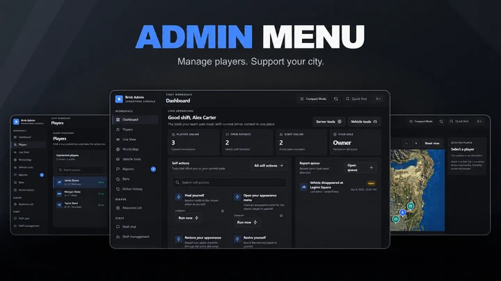Click the bolt icon beside Revive yourself
The height and width of the screenshot is (281, 501).
pyautogui.click(x=237, y=239)
